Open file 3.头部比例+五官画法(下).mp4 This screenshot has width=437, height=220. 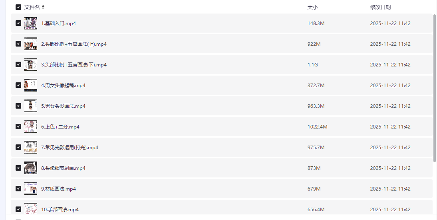tap(74, 65)
